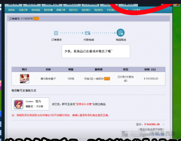Switch to 跨服订单 menu item
The image size is (181, 141).
coord(61,10)
